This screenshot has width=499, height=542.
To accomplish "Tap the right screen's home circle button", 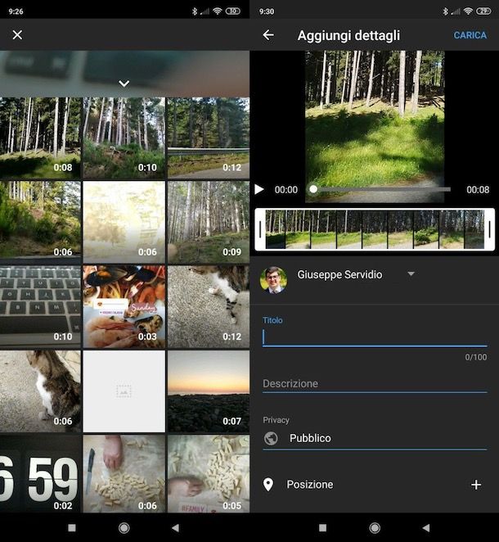I will [x=375, y=528].
